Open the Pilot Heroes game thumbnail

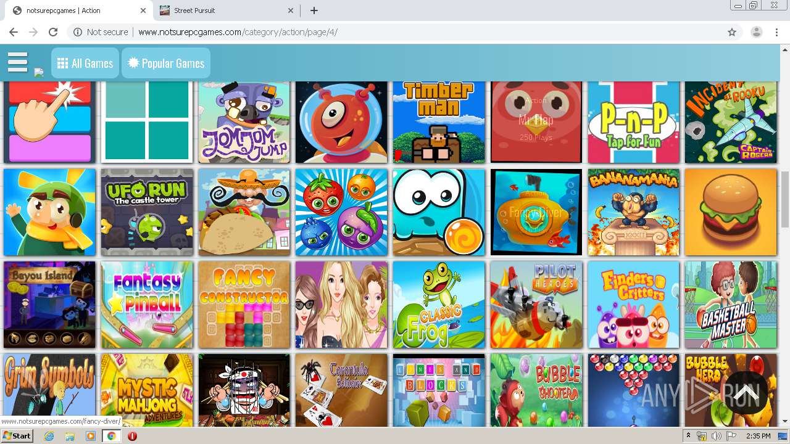536,305
